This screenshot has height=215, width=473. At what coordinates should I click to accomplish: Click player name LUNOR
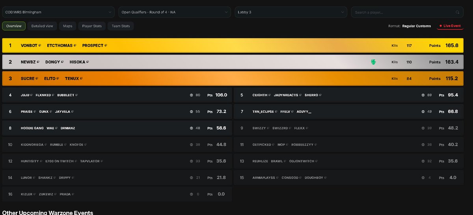[26, 178]
